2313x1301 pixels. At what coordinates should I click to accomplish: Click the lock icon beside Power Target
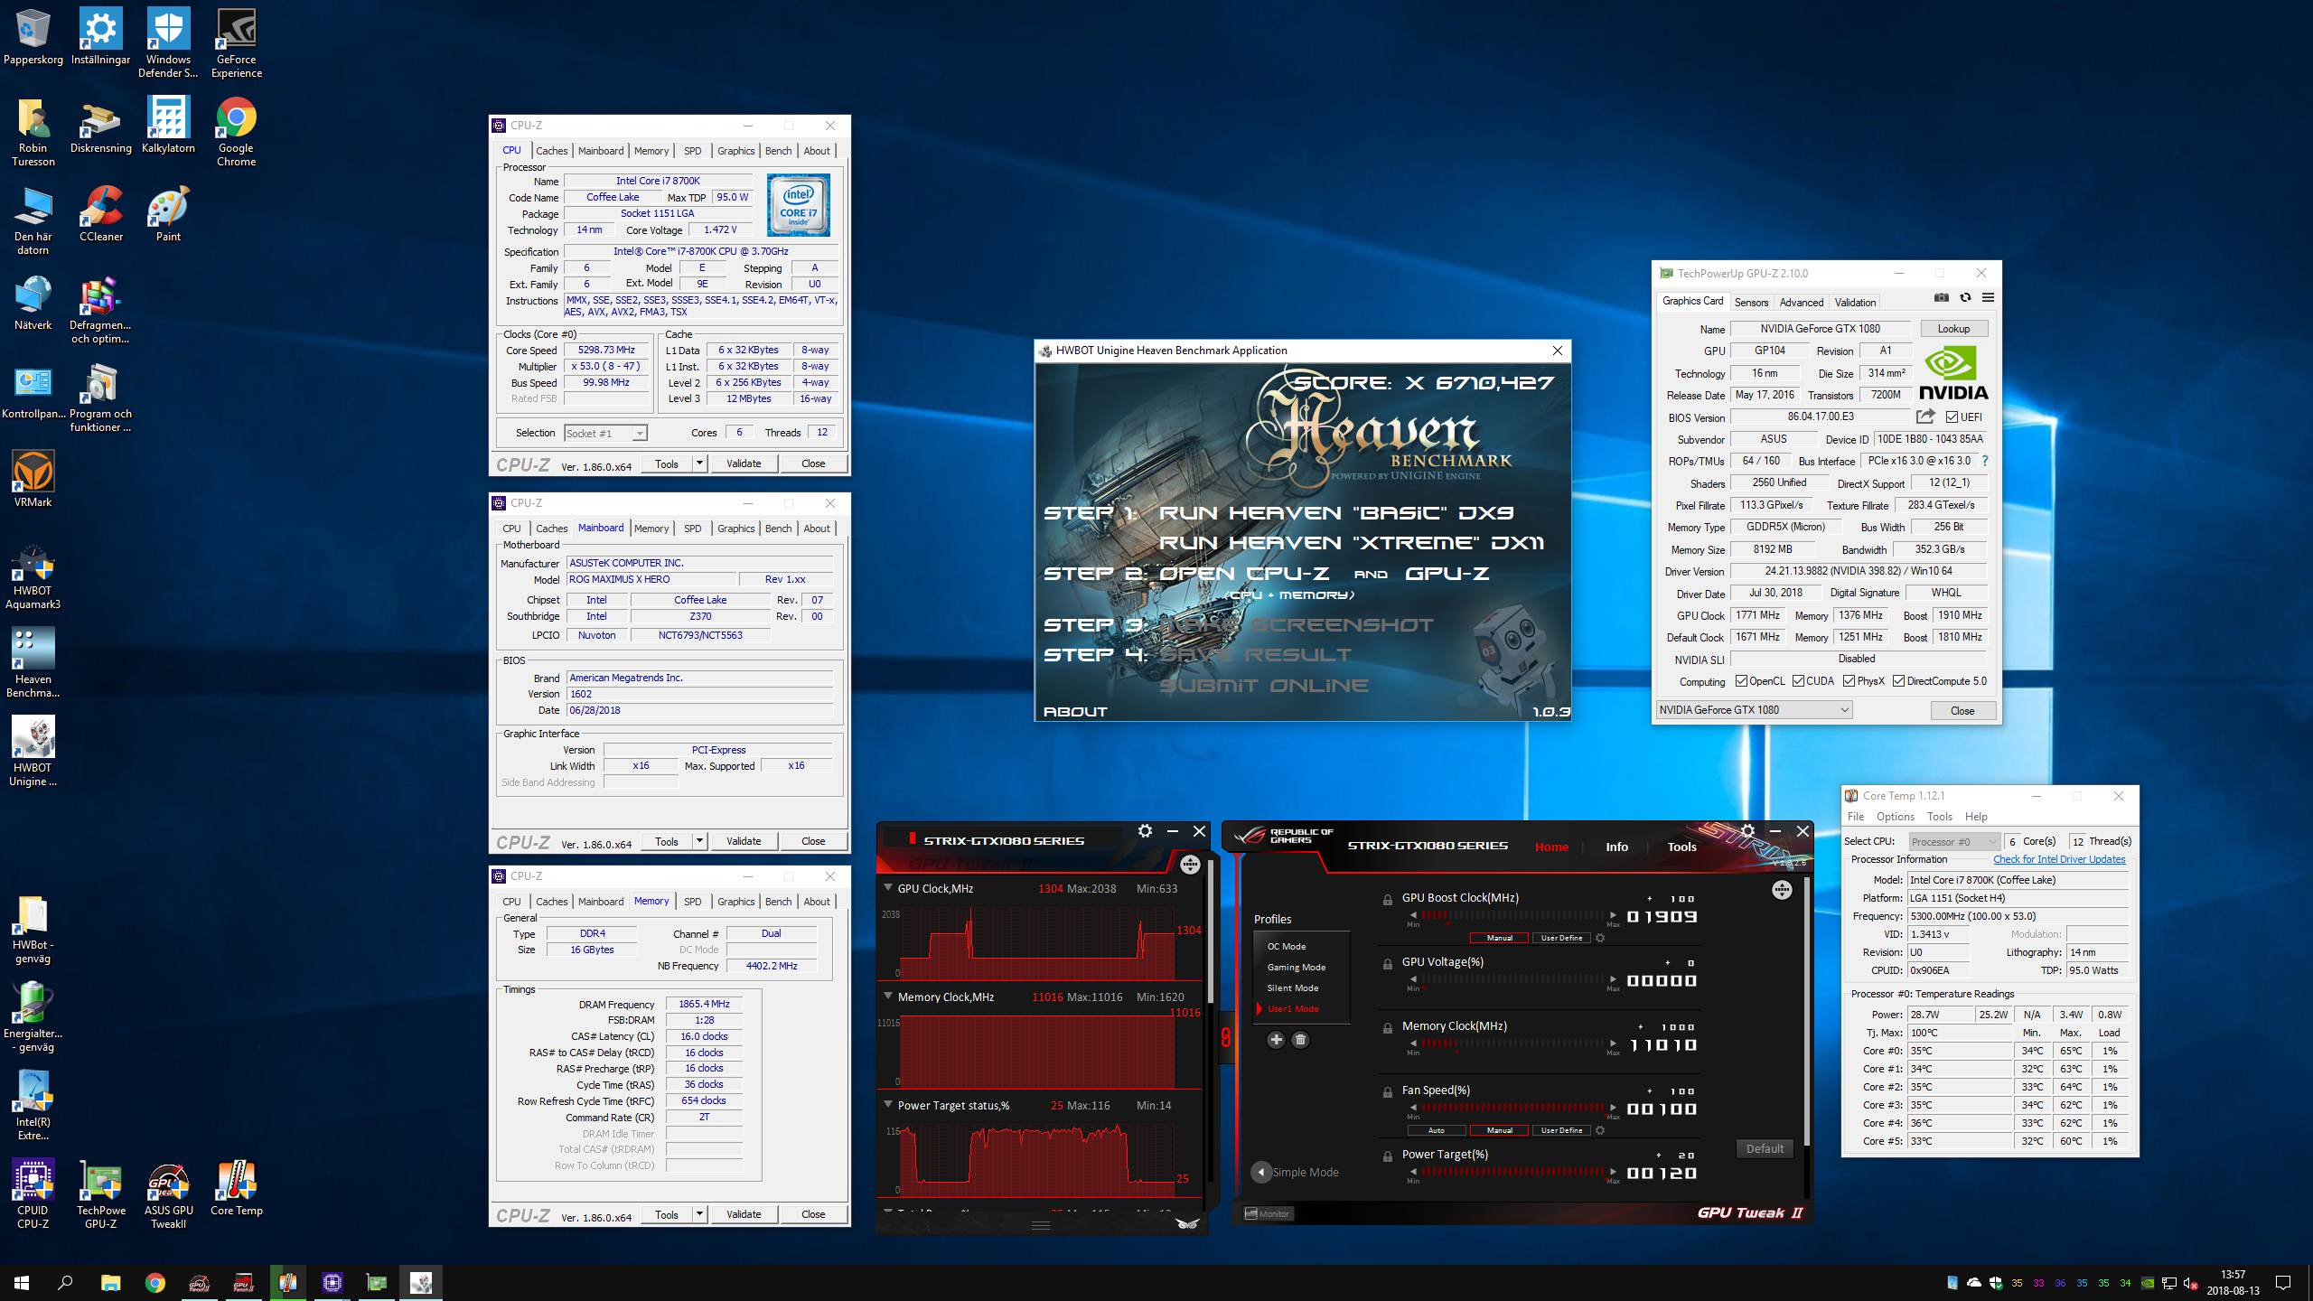click(1387, 1156)
